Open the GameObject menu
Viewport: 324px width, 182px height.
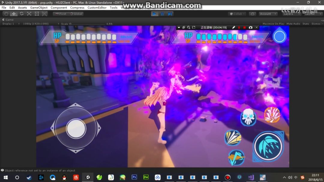coord(39,7)
